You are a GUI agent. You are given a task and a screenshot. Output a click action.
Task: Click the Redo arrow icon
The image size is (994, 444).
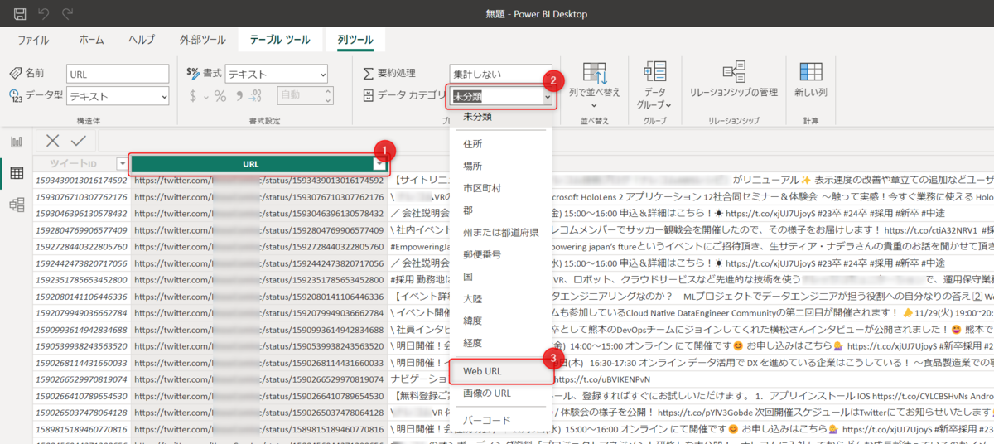click(67, 14)
